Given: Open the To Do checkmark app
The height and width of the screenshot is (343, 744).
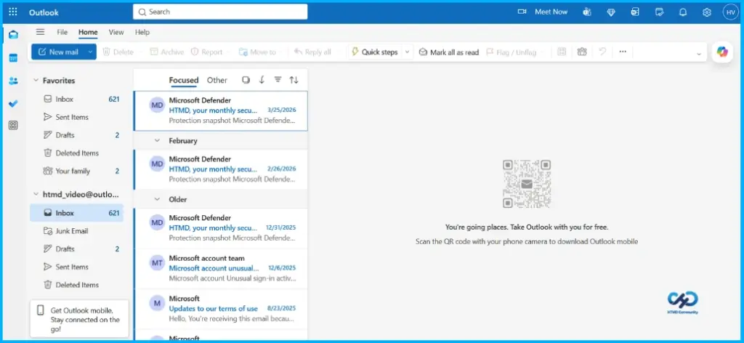Looking at the screenshot, I should pyautogui.click(x=13, y=103).
